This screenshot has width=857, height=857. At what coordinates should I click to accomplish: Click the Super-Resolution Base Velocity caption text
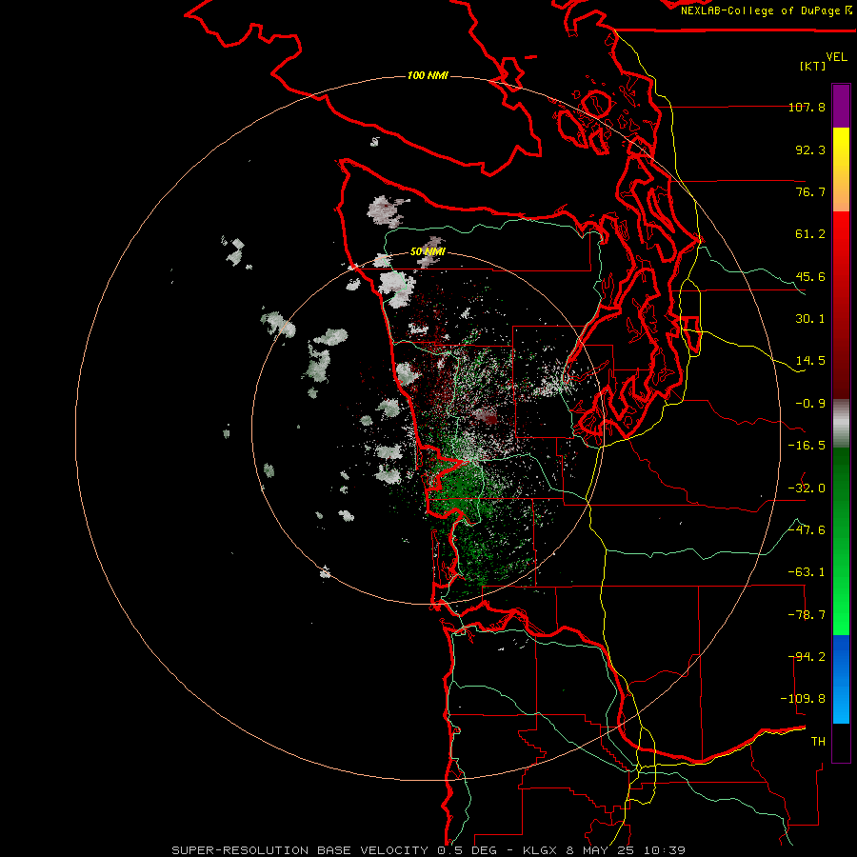(x=428, y=850)
